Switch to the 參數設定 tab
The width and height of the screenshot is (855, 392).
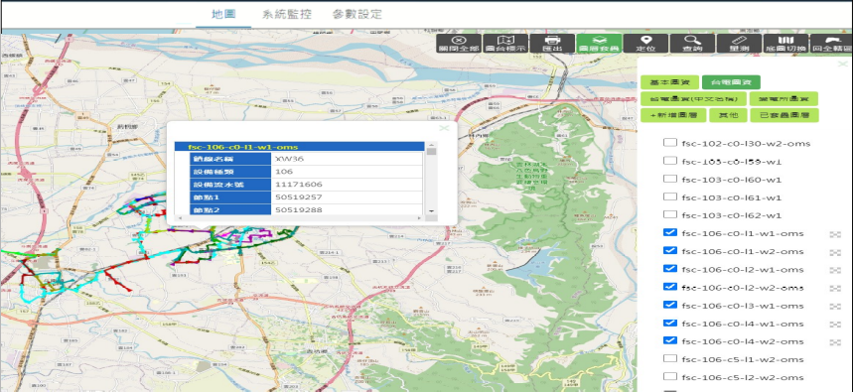[x=357, y=14]
